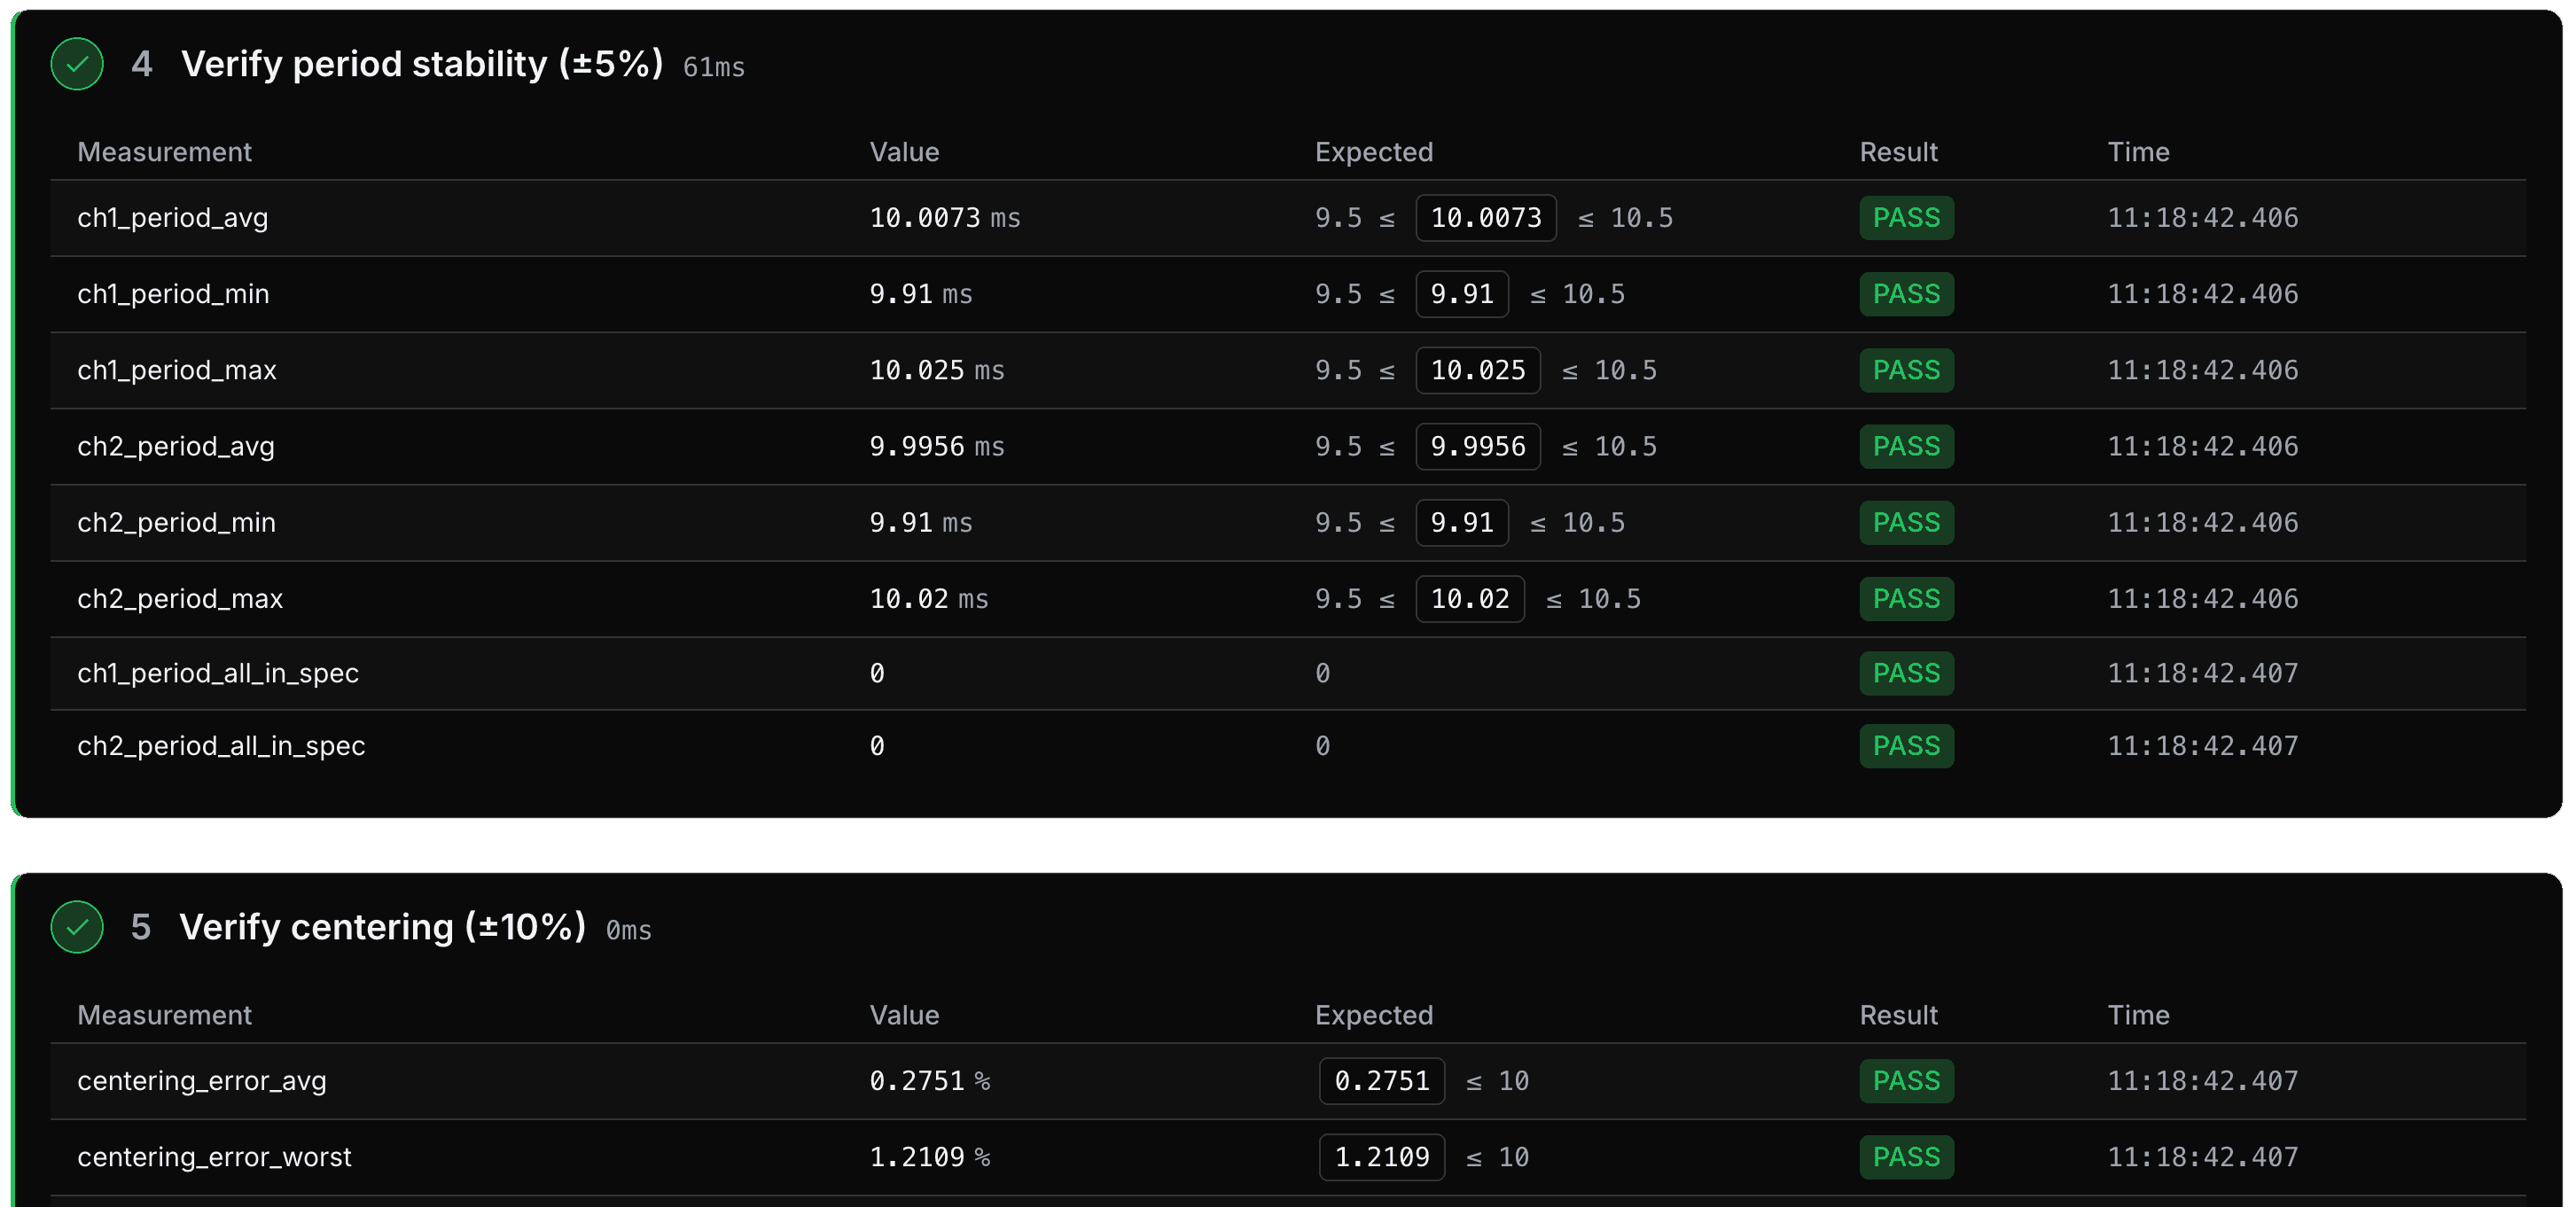This screenshot has width=2576, height=1207.
Task: Select the ch2_period_avg measurement name
Action: 176,446
